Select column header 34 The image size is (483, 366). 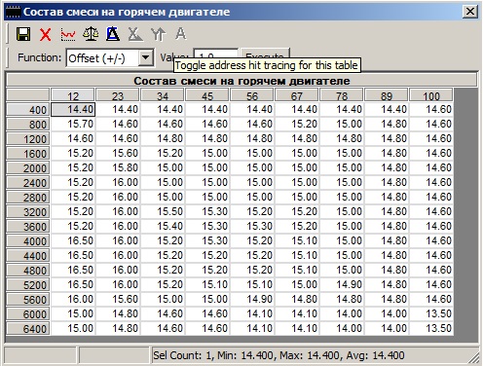coord(163,95)
